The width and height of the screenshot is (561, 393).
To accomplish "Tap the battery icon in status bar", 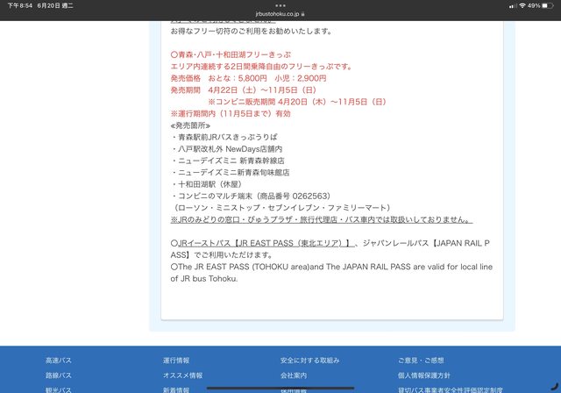I will (x=548, y=5).
